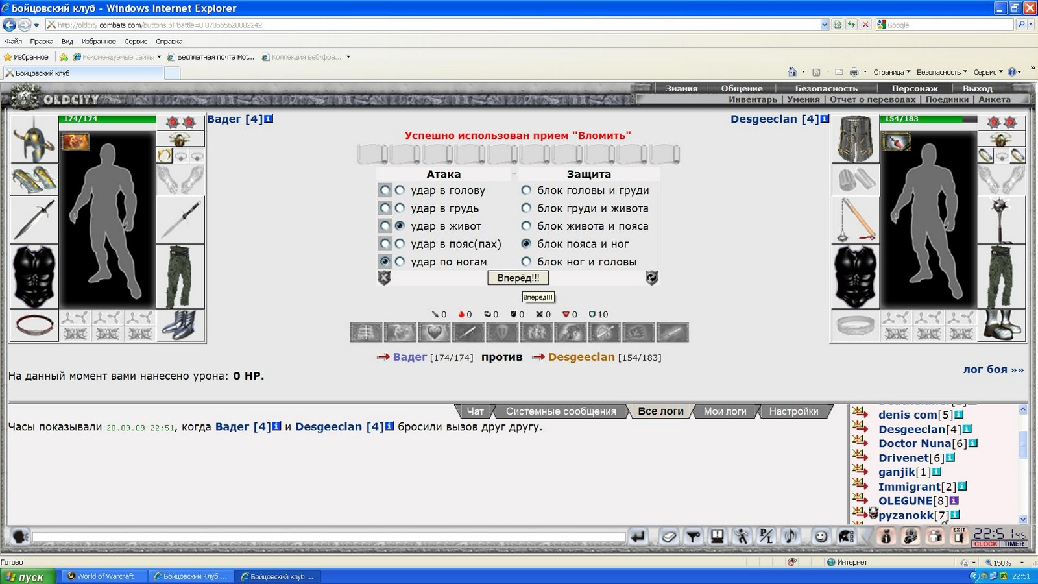1038x584 pixels.
Task: Click the helmet item in Вадер's equipment
Action: 34,139
